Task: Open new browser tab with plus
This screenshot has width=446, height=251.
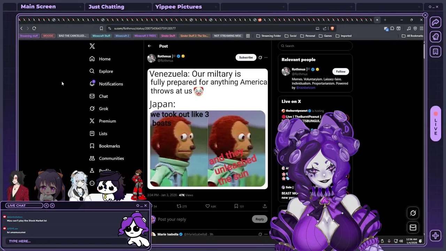Action: [x=385, y=20]
